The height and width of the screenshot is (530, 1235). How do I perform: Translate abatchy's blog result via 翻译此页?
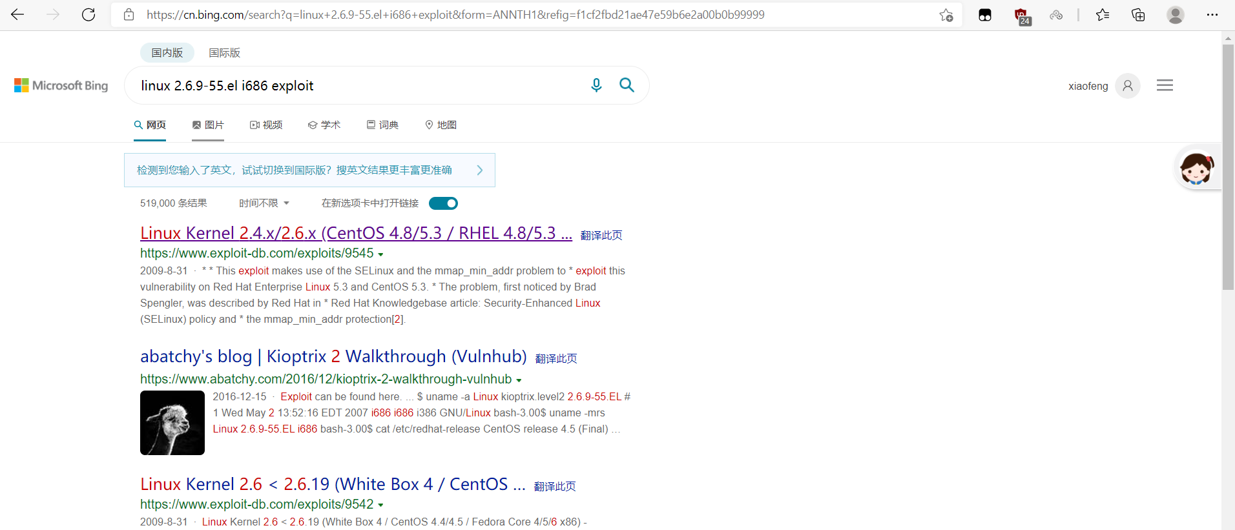556,359
